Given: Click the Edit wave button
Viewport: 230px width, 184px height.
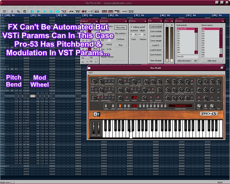Looking at the screenshot, I should [212, 61].
